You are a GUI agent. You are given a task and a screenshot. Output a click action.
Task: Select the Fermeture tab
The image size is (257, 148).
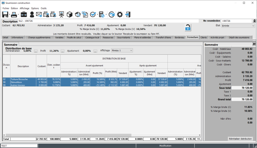point(193,37)
